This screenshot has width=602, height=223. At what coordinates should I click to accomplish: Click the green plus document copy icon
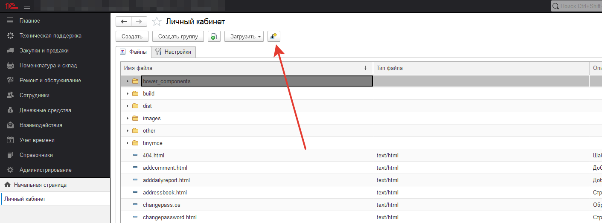[214, 37]
